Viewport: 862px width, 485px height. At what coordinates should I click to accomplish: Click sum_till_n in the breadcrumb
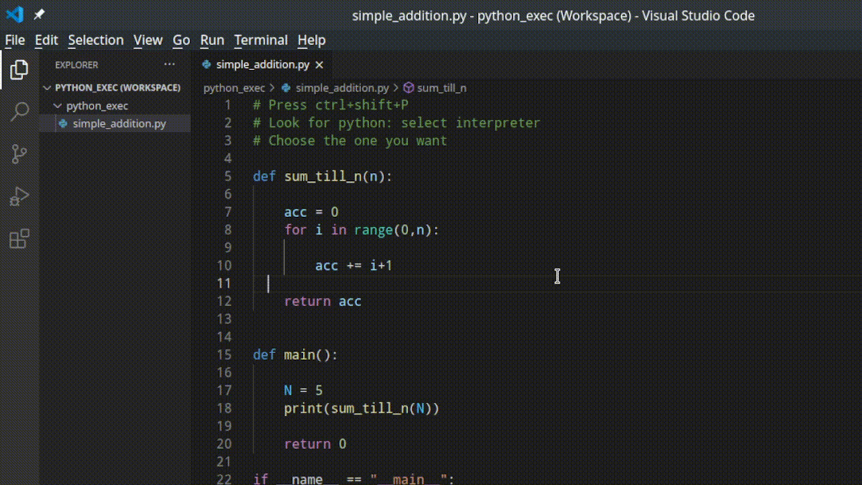(x=442, y=88)
